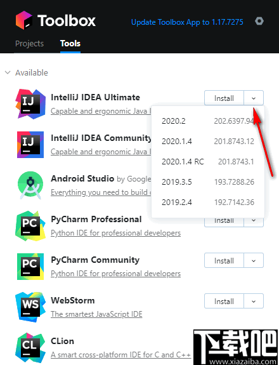Switch to the Projects tab
Viewport: 279px width, 365px height.
pyautogui.click(x=30, y=44)
